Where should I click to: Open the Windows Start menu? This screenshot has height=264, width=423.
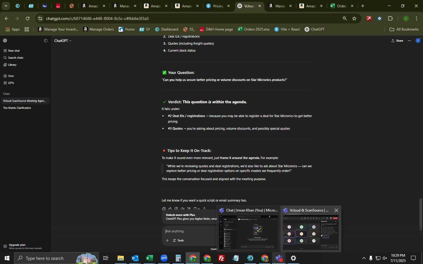point(7,258)
